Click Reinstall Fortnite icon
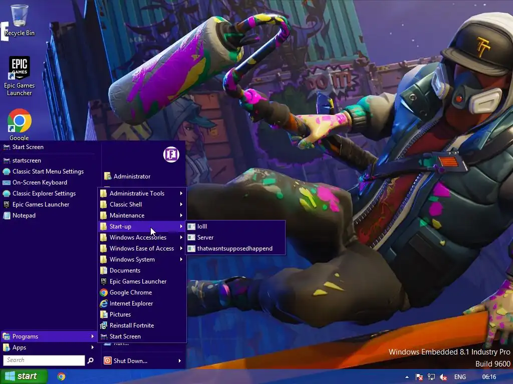Screen dimensions: 513x384 pos(104,325)
